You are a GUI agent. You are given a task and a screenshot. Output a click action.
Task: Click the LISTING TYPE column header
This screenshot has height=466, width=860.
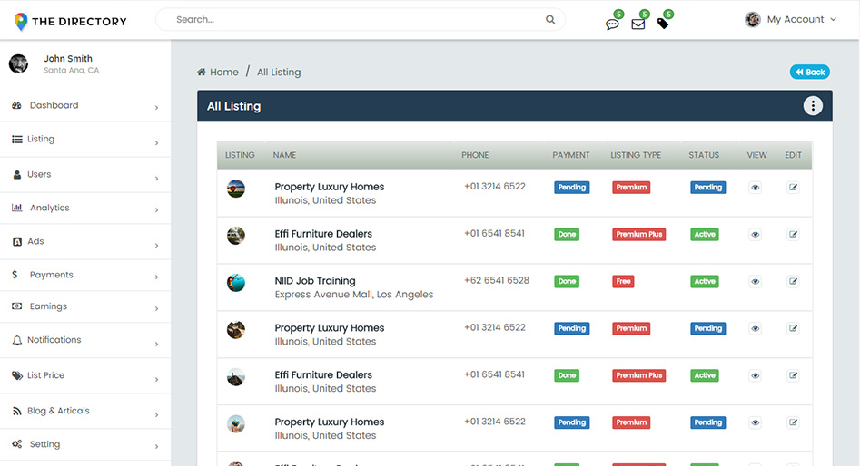636,155
